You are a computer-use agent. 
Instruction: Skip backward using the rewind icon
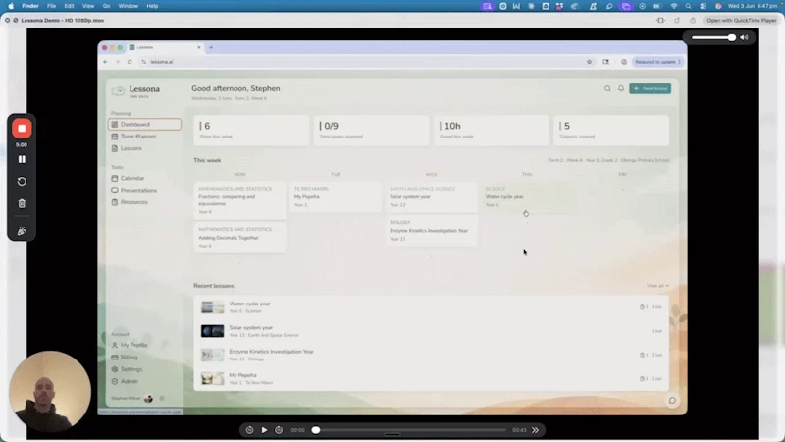click(x=249, y=430)
